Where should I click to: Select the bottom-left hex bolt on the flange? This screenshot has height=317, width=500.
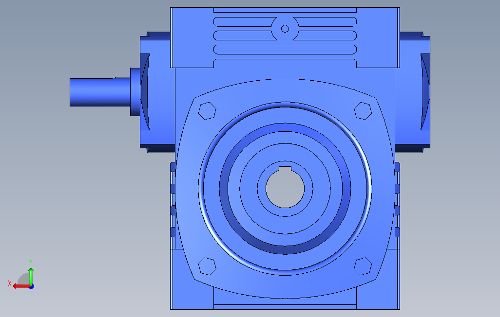(207, 266)
